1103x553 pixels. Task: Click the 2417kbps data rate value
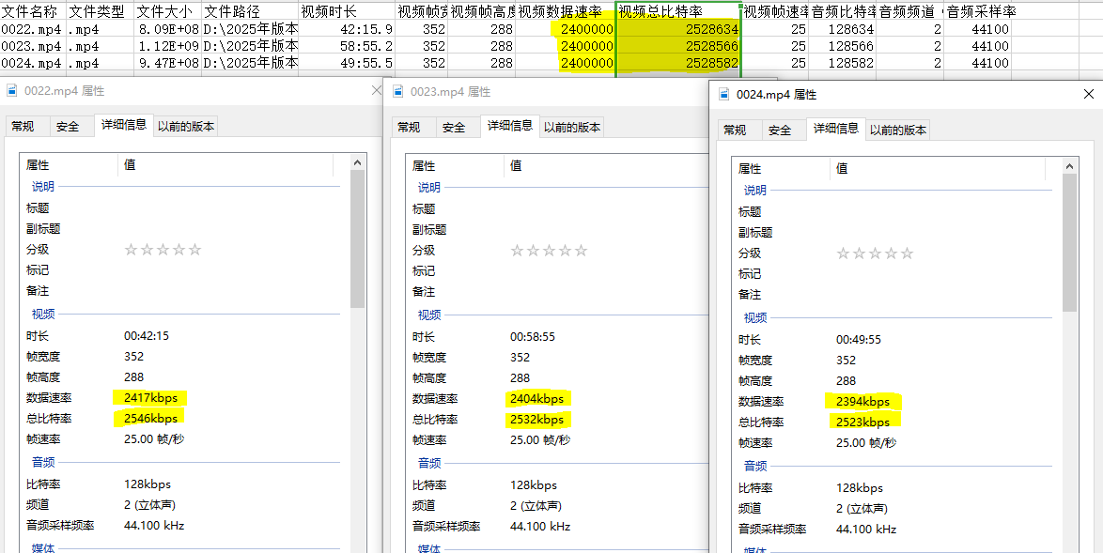(151, 398)
